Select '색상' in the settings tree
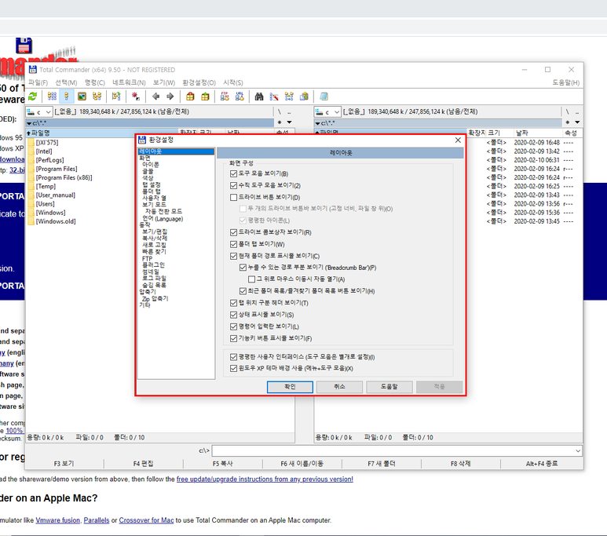 click(148, 177)
